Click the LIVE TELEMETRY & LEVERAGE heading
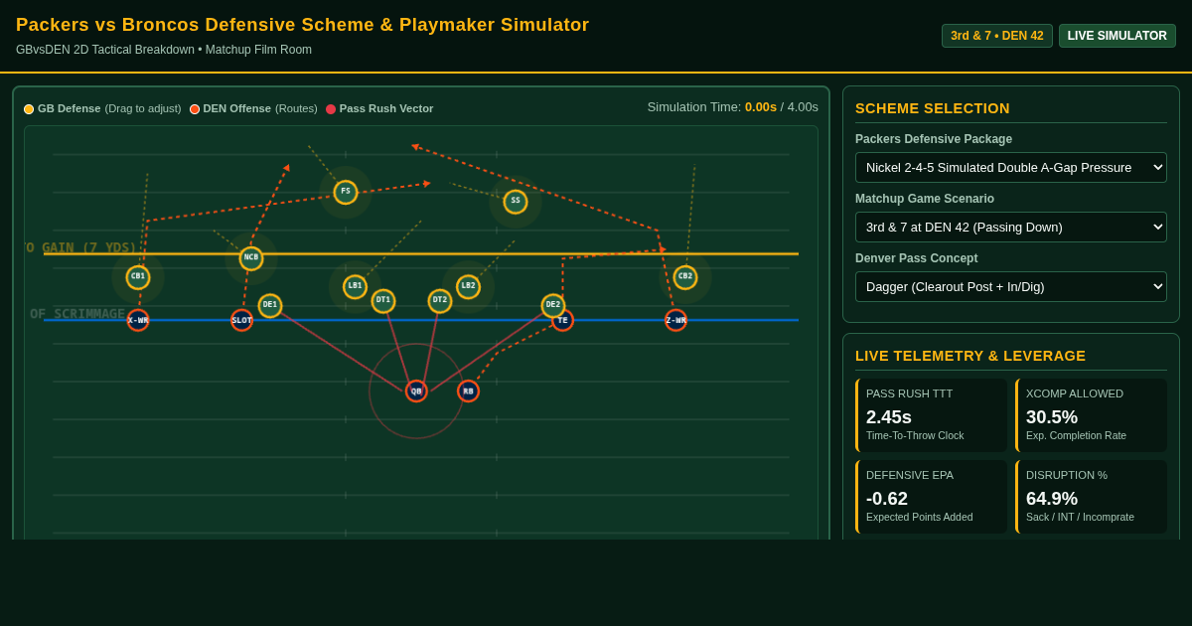Screen dimensions: 1192x626 [x=970, y=356]
